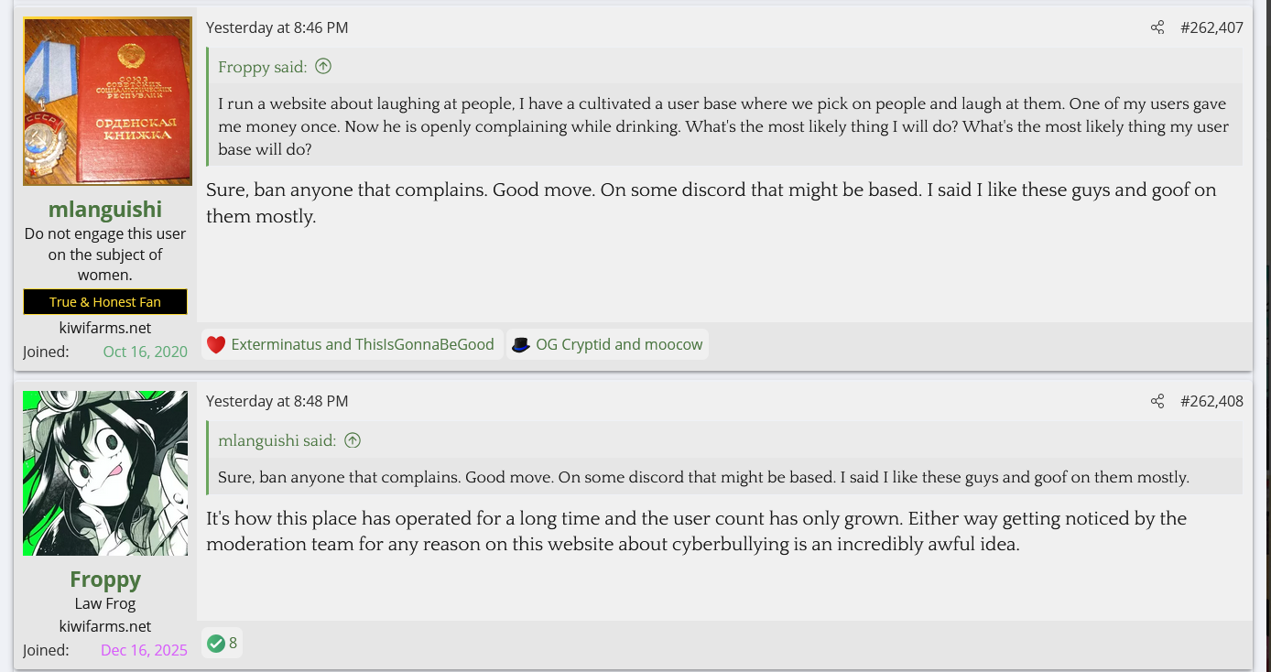Open post number #262,407 permalink
Screen dimensions: 1271x672
click(1211, 27)
